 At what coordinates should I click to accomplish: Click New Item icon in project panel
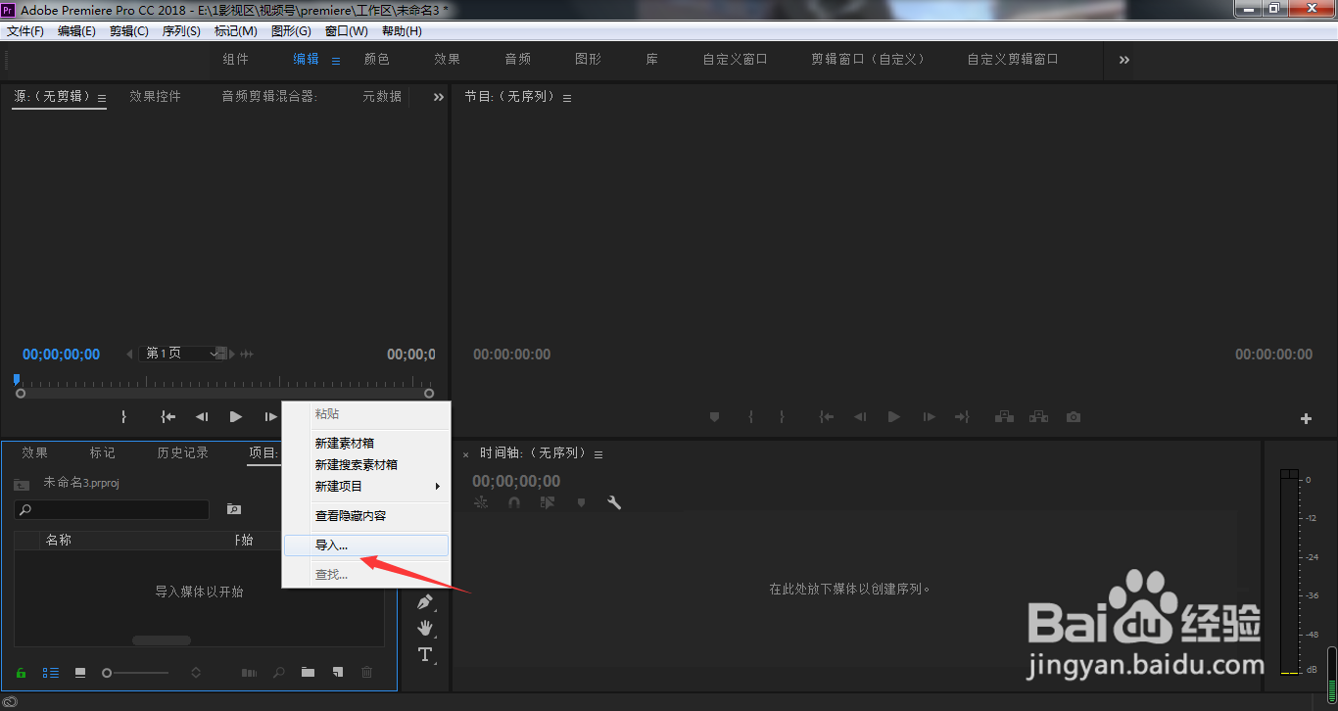click(337, 673)
